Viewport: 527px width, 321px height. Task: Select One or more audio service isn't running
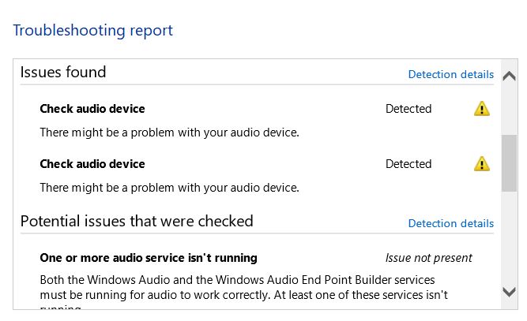pyautogui.click(x=149, y=258)
